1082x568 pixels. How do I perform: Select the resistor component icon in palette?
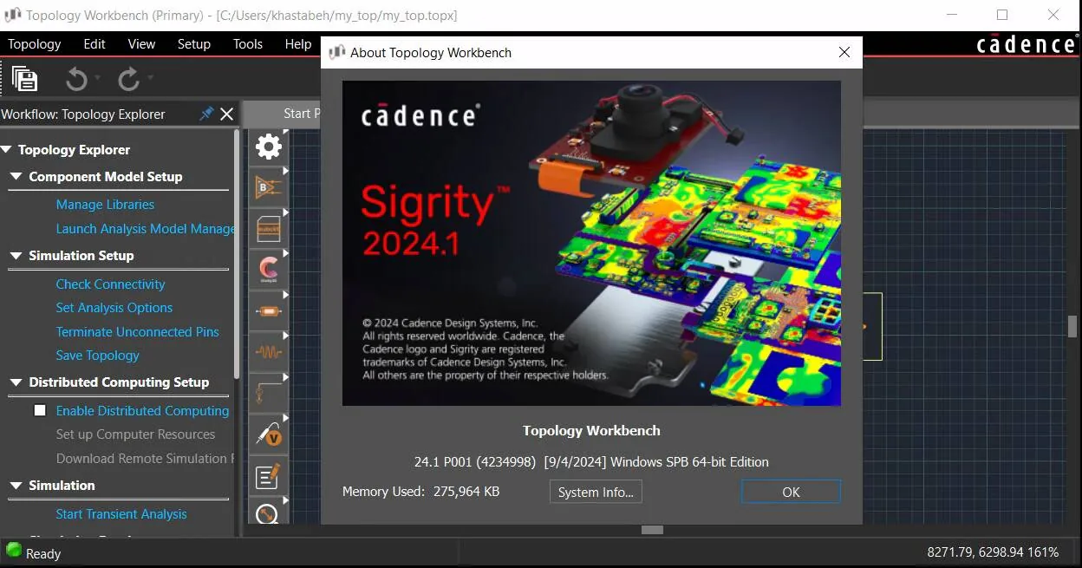tap(269, 311)
